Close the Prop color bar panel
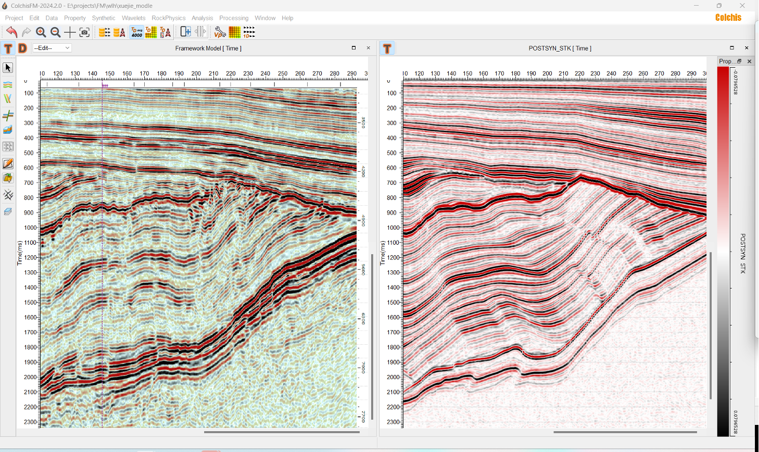 coord(750,61)
